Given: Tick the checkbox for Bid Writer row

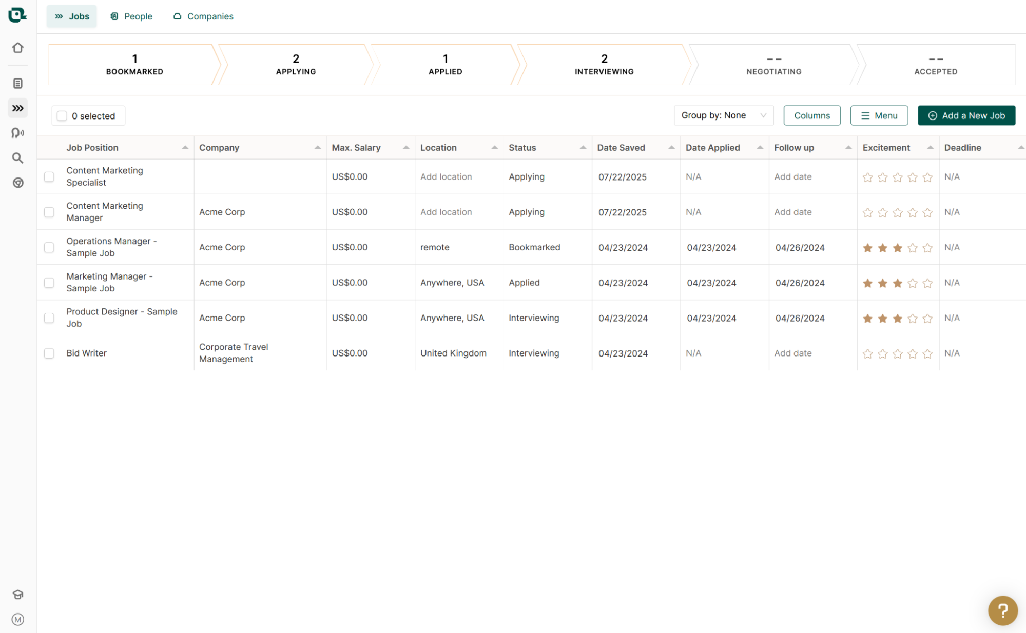Looking at the screenshot, I should [49, 353].
